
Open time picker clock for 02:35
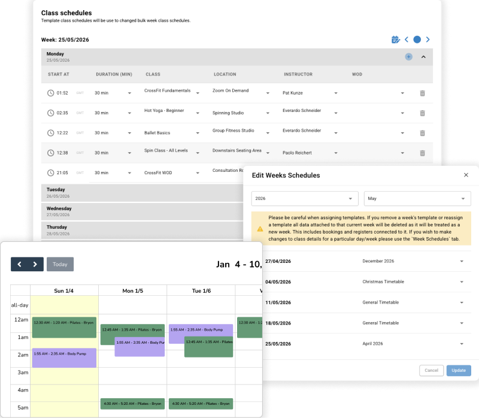point(50,113)
